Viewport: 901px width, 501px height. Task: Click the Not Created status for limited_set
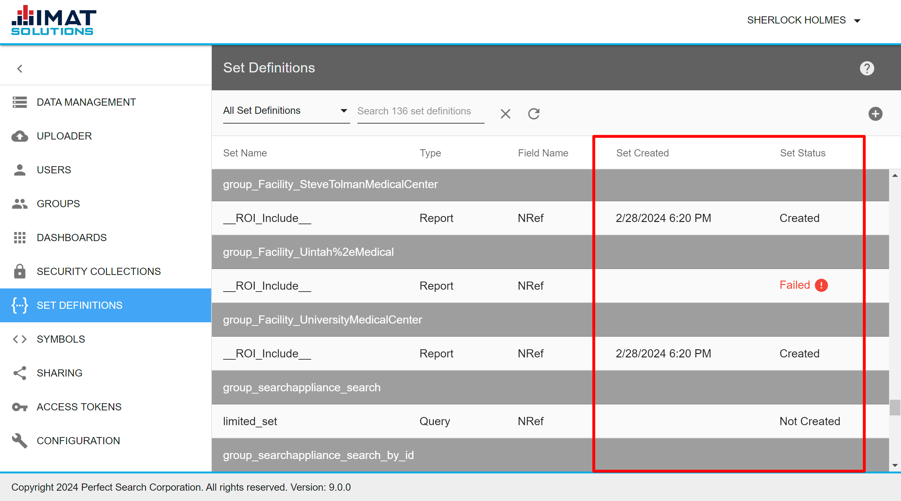pyautogui.click(x=809, y=421)
